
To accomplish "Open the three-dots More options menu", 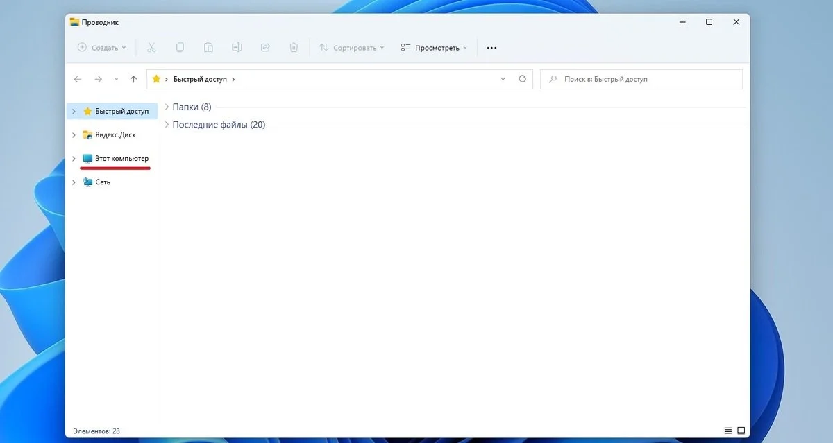I will [x=491, y=48].
